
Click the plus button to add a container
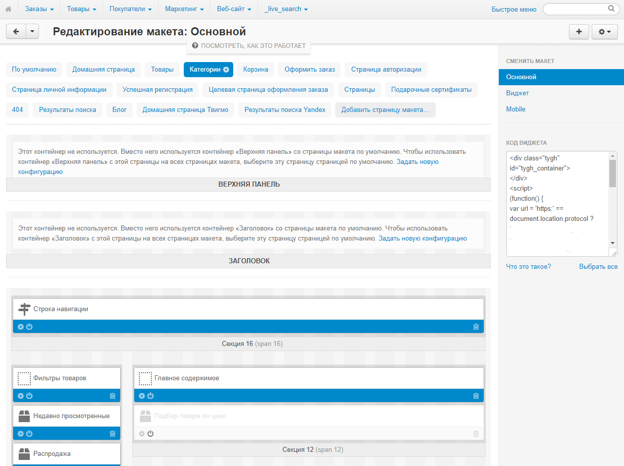(x=579, y=31)
